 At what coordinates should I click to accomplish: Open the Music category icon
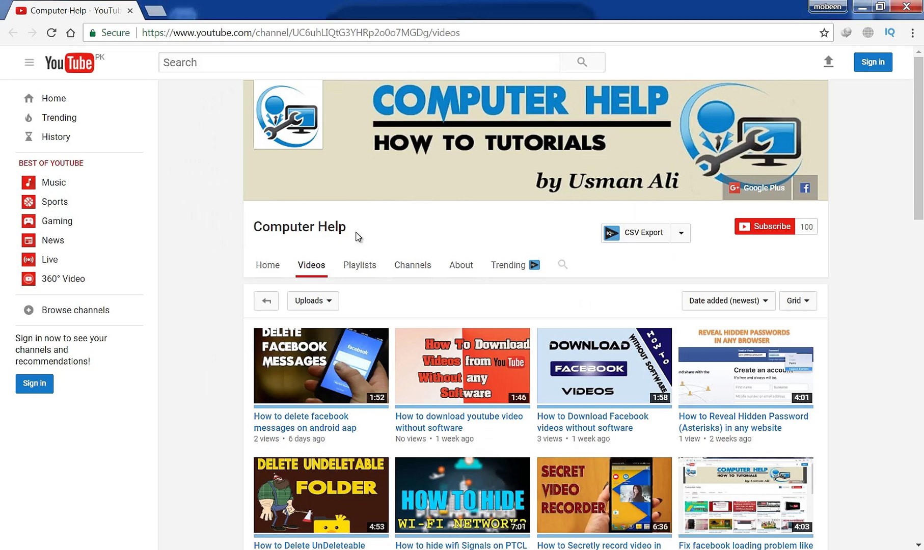[29, 182]
